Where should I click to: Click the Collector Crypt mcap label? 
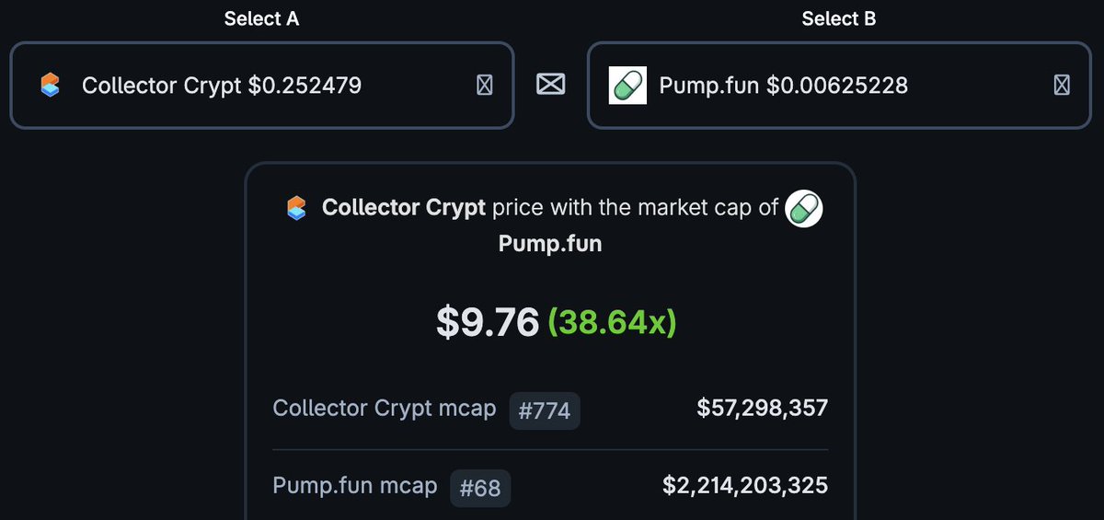pyautogui.click(x=385, y=409)
